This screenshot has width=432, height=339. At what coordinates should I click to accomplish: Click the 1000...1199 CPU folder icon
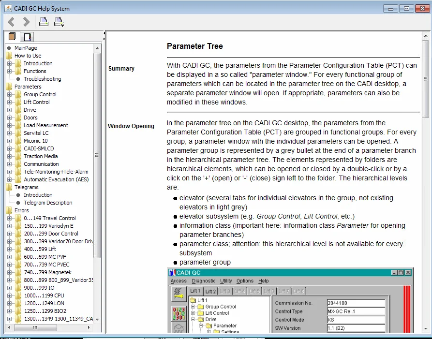[x=18, y=295]
